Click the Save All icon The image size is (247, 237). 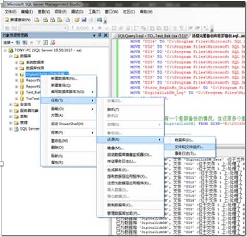tap(91, 20)
